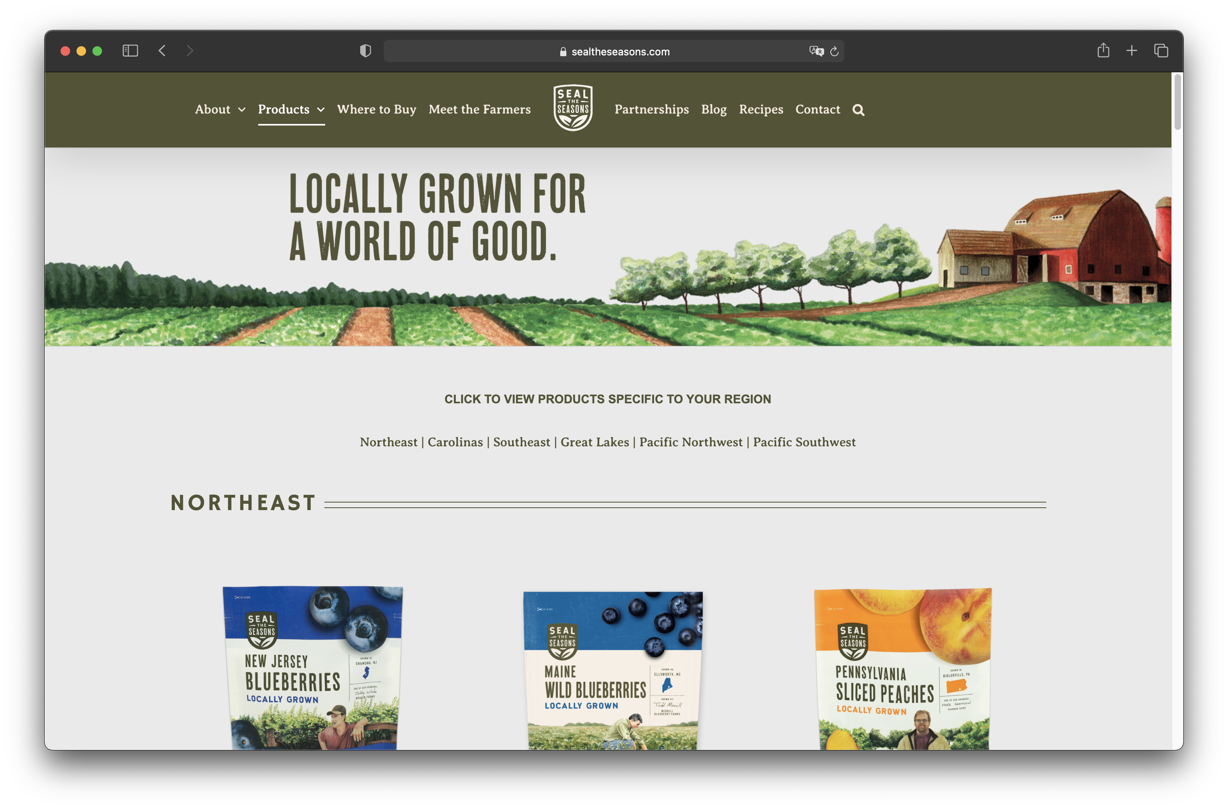1228x809 pixels.
Task: Reload the page with the refresh icon
Action: click(x=834, y=51)
